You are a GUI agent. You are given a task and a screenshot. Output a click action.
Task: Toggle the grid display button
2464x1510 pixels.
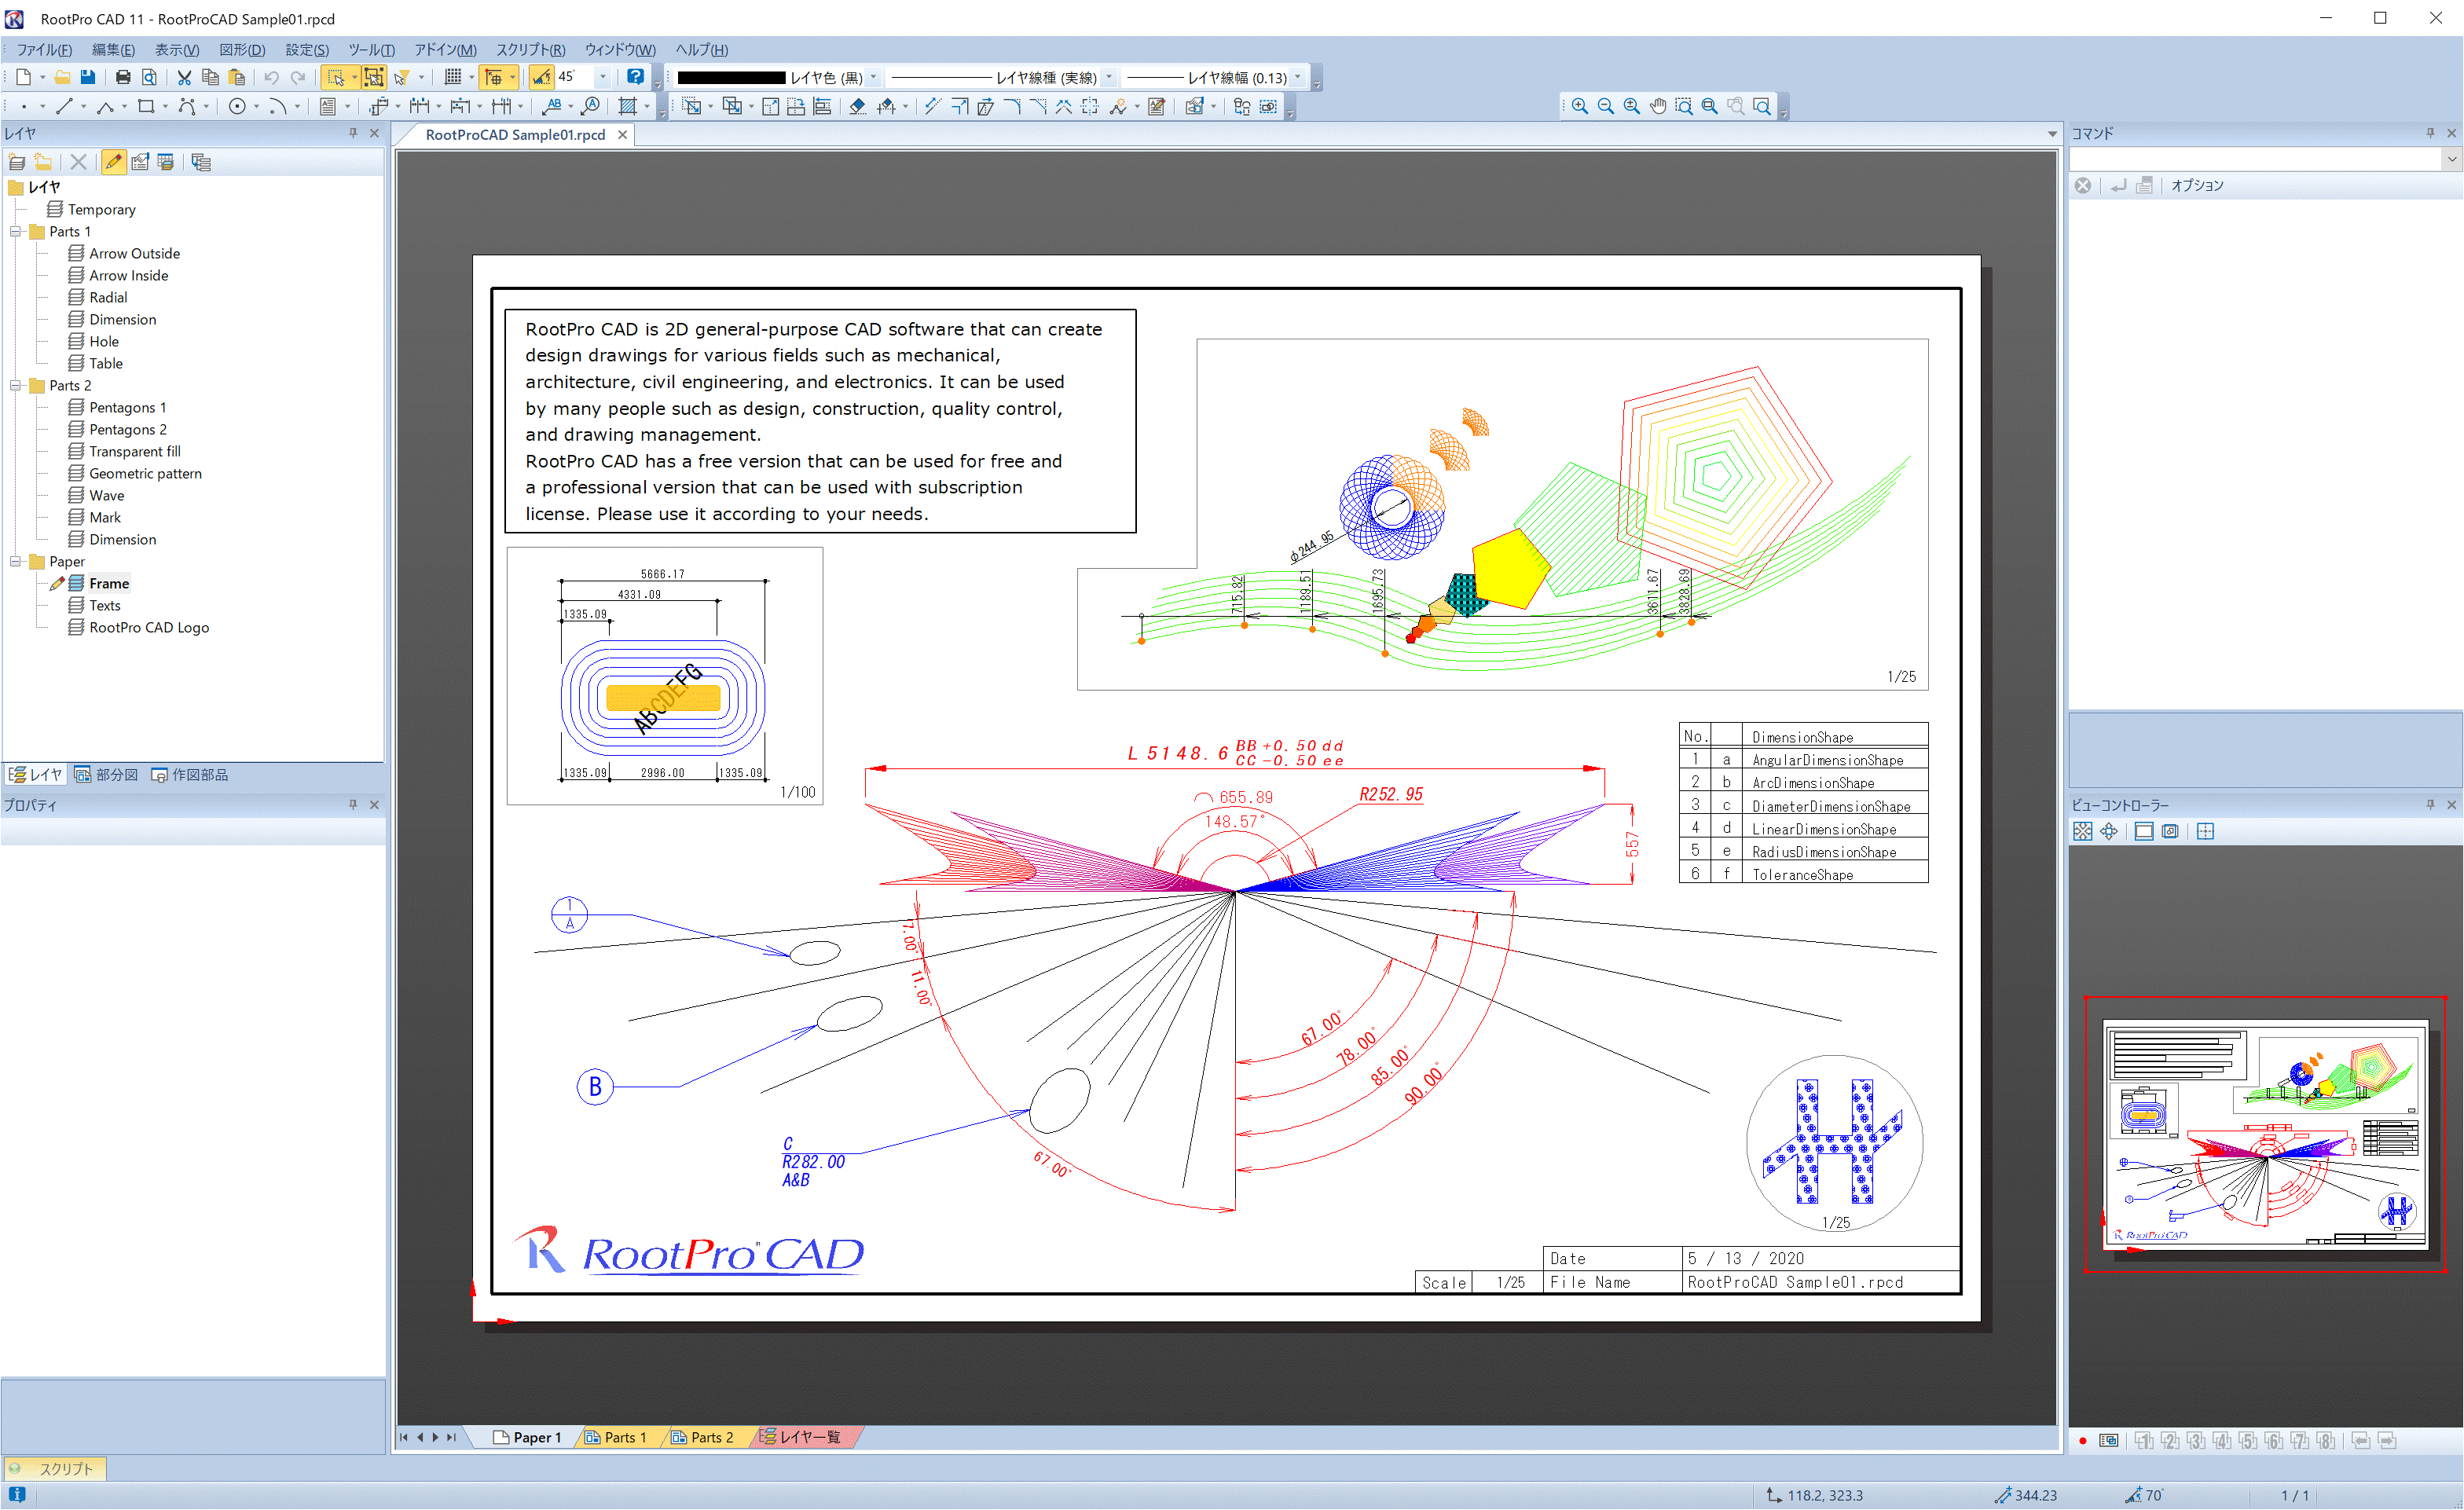point(453,77)
